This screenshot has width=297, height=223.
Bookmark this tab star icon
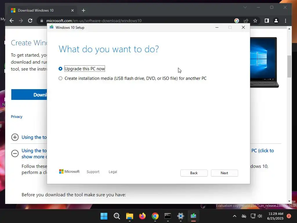[255, 21]
